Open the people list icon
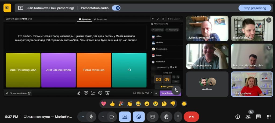 pyautogui.click(x=248, y=117)
